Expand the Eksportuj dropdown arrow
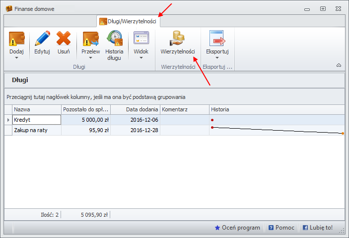 (x=217, y=58)
